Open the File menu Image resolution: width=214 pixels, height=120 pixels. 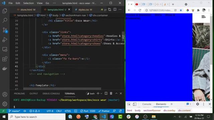tap(10, 3)
